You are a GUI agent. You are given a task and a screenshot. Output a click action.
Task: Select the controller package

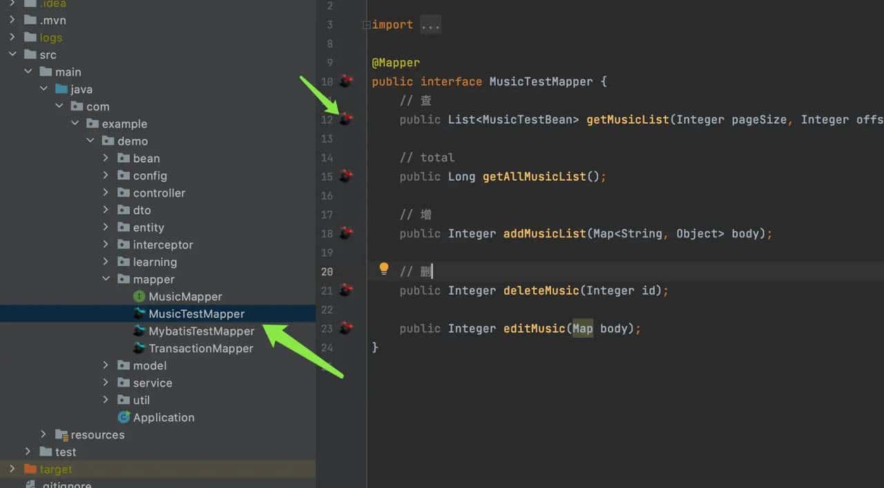[x=160, y=193]
